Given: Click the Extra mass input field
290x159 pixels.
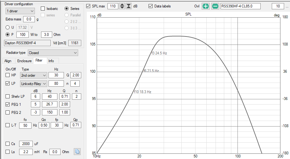Looking at the screenshot, I should pos(29,19).
